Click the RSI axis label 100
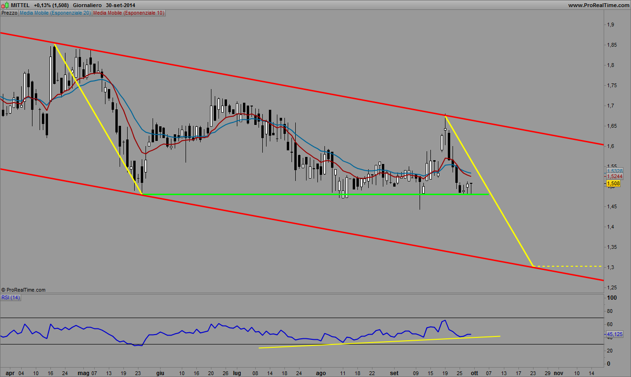Image resolution: width=631 pixels, height=377 pixels. click(x=612, y=298)
